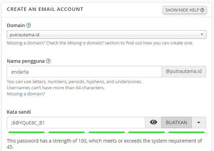Click into the Nama pengguna field containing endarta
Screen dimensions: 214x151
coord(84,72)
